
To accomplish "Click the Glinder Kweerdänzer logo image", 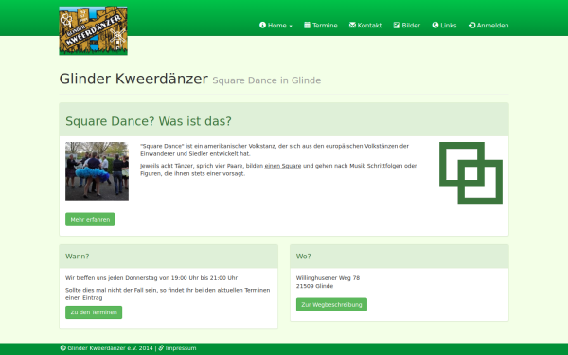I will (93, 31).
